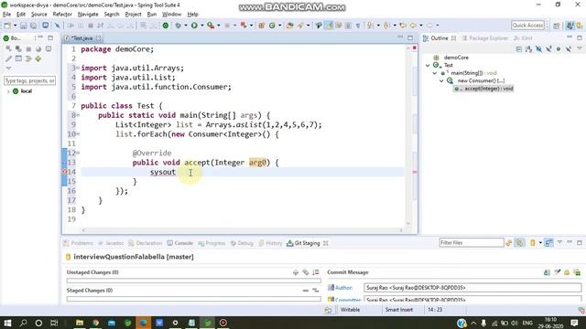Open the Navigate menu
Image resolution: width=586 pixels, height=329 pixels.
(x=88, y=15)
